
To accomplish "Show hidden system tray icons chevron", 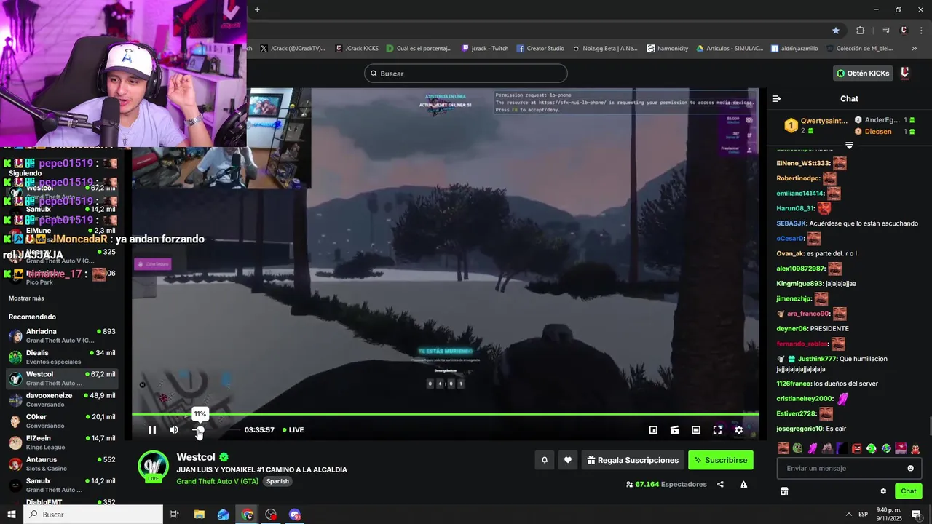I will point(848,515).
